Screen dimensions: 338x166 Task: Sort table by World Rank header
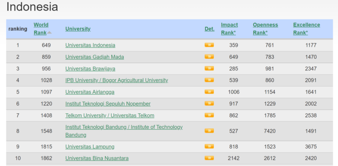coord(41,29)
